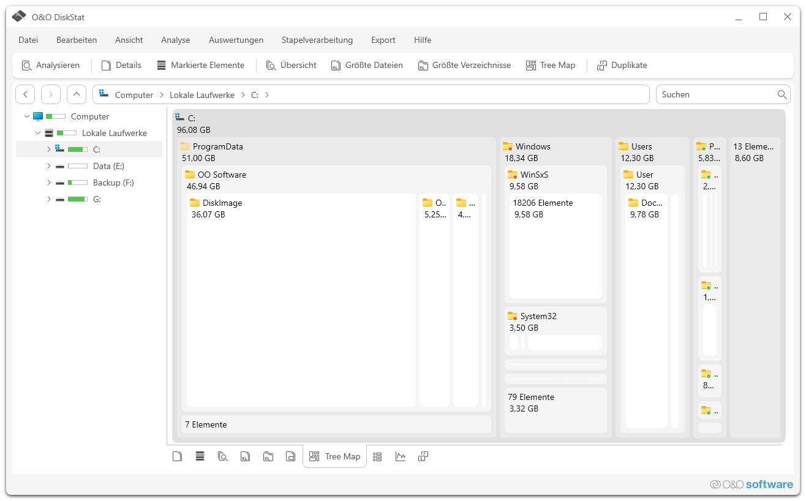The image size is (806, 501).
Task: Click breadcrumb chevron after Lokale Laufwerke
Action: coord(243,95)
